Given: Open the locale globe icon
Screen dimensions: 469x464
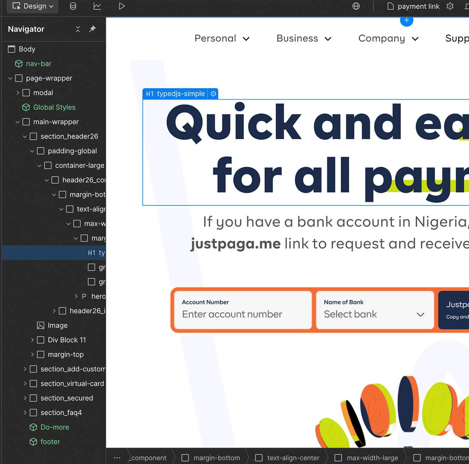Looking at the screenshot, I should 356,6.
